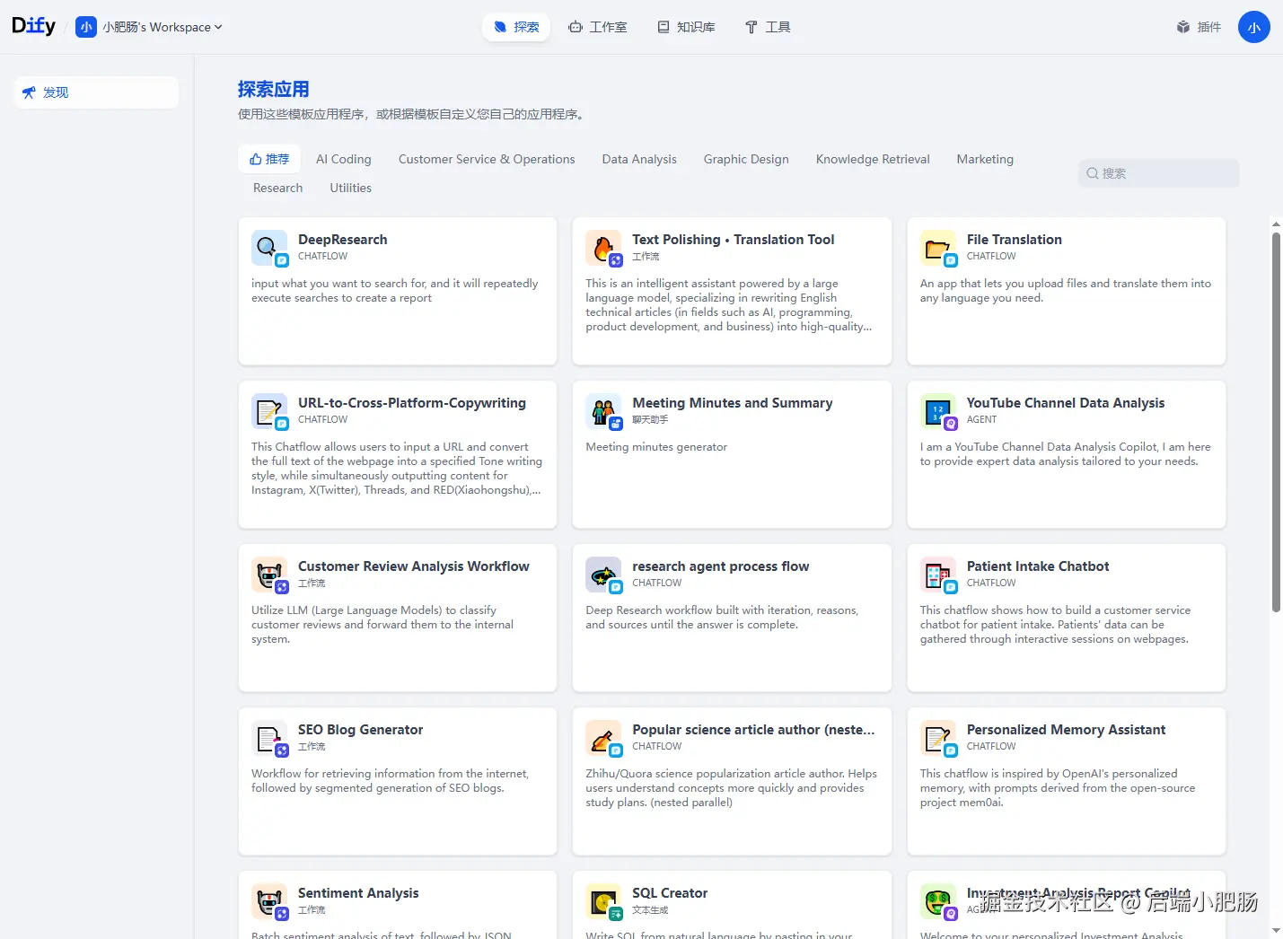
Task: Filter by Marketing category
Action: (x=985, y=159)
